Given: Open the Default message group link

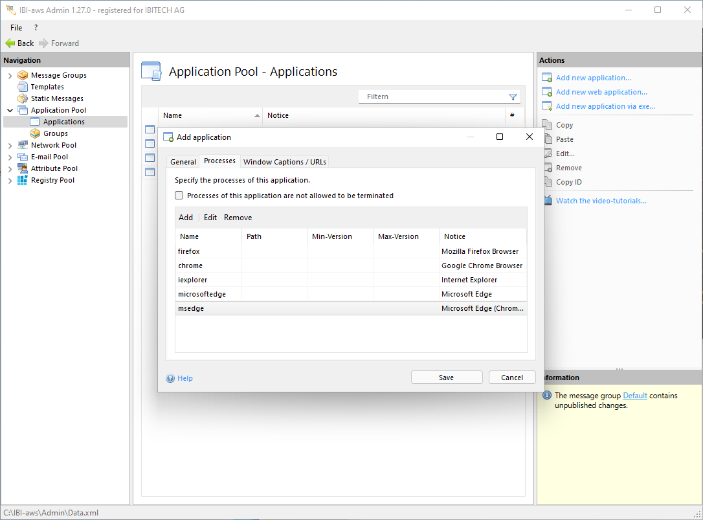Looking at the screenshot, I should tap(634, 396).
